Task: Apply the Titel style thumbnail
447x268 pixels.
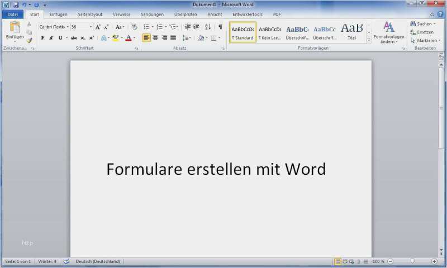Action: (x=351, y=32)
